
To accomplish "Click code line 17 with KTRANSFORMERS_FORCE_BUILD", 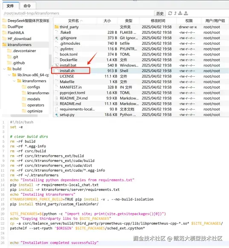I will coord(81,199).
